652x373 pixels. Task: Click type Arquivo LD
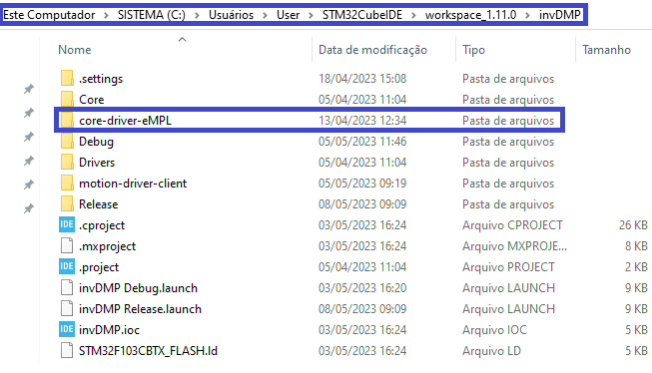pos(491,351)
